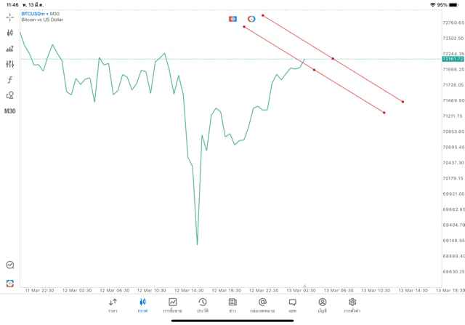Open drawing objects shapes tool

pos(9,95)
